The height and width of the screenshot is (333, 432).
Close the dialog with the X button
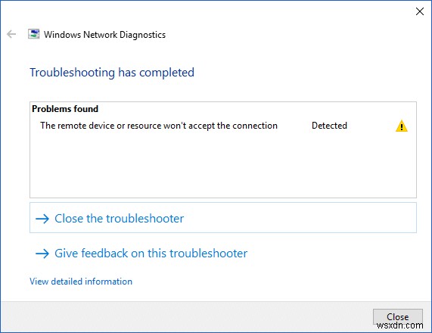click(x=420, y=11)
